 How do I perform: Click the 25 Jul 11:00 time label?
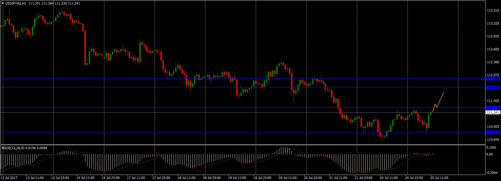tap(439, 178)
